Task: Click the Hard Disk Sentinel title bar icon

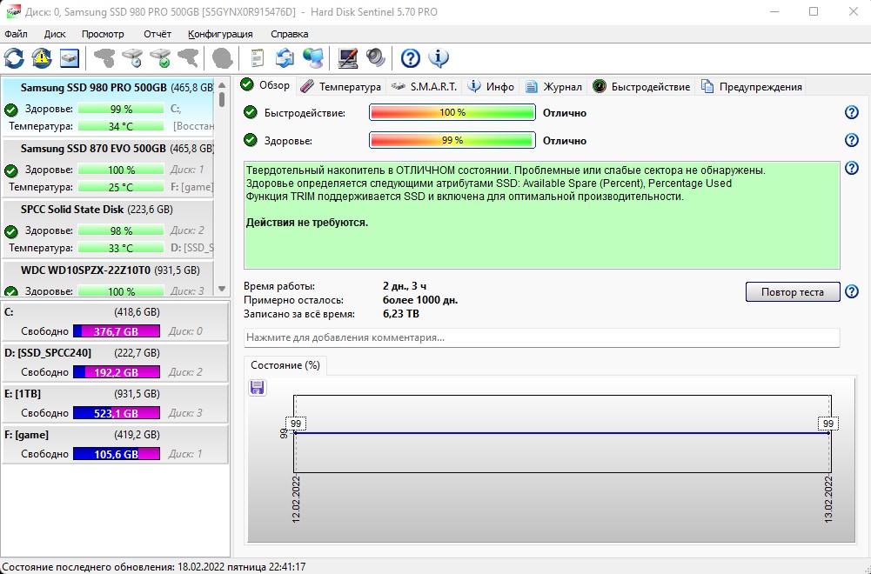Action: tap(13, 11)
